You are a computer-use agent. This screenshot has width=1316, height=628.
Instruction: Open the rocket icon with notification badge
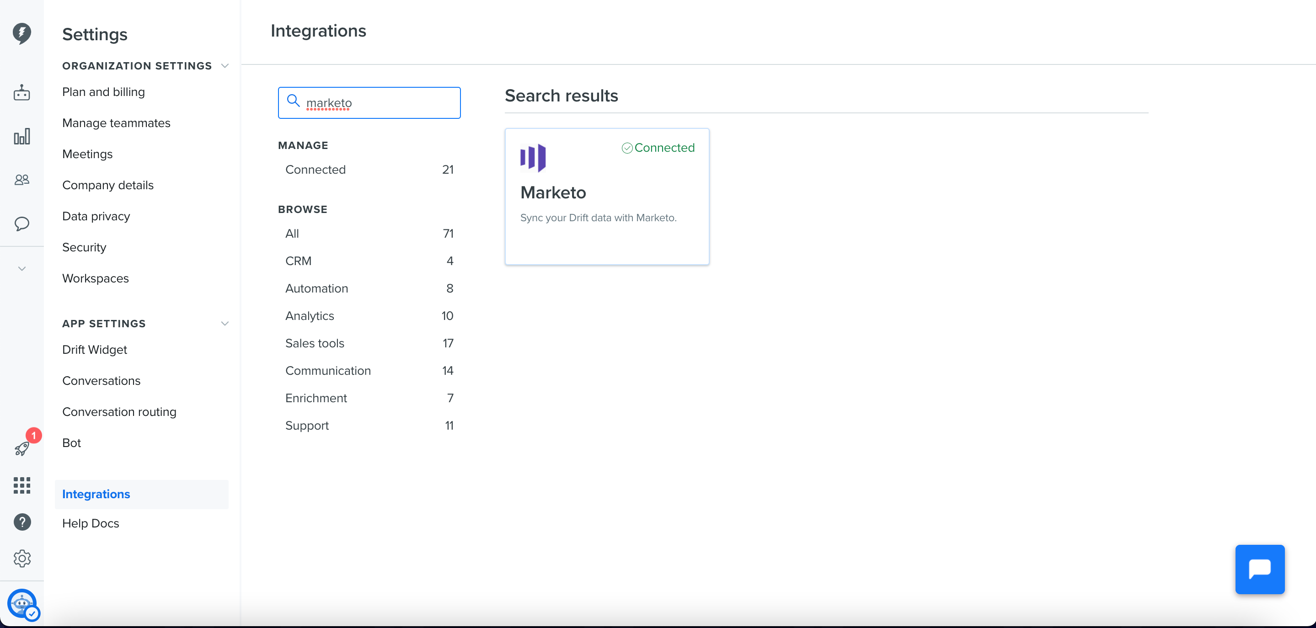point(21,449)
